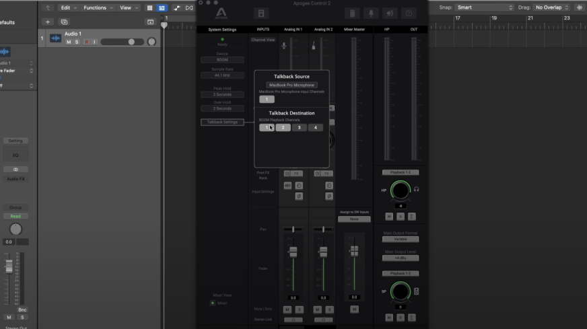Mute the Audio 1 track
Image resolution: width=587 pixels, height=329 pixels.
(69, 42)
